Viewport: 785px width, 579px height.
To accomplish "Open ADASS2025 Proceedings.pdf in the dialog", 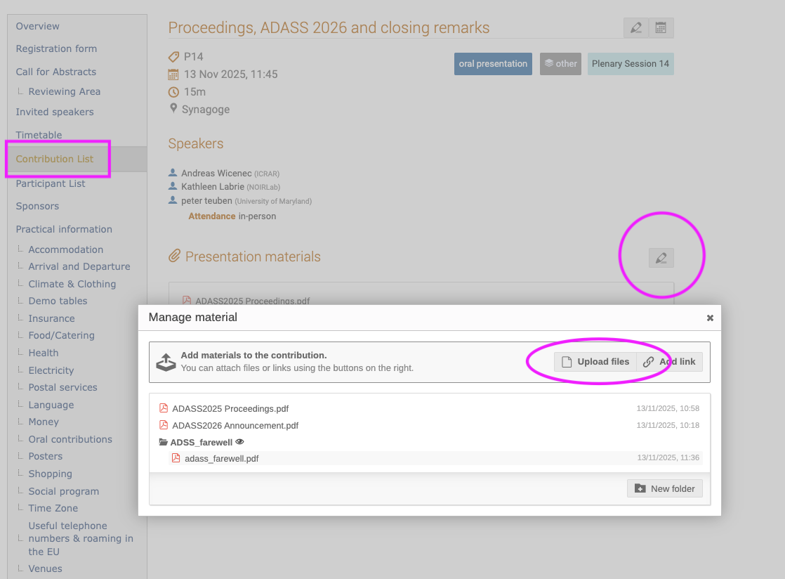I will [230, 408].
